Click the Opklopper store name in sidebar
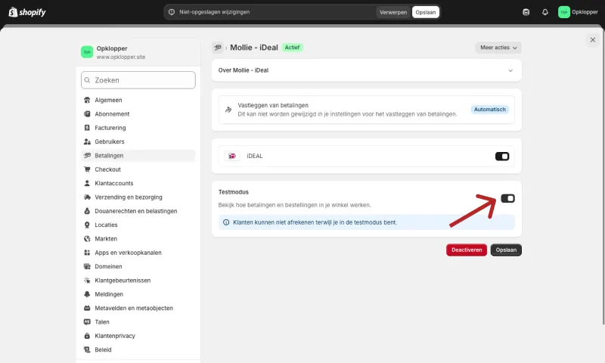This screenshot has height=363, width=605. click(x=112, y=48)
